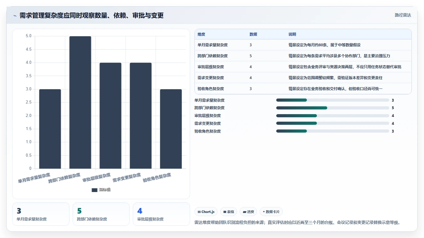The height and width of the screenshot is (238, 424).
Task: Click the 单月需求量复杂度 bar in chart
Action: [x=50, y=129]
